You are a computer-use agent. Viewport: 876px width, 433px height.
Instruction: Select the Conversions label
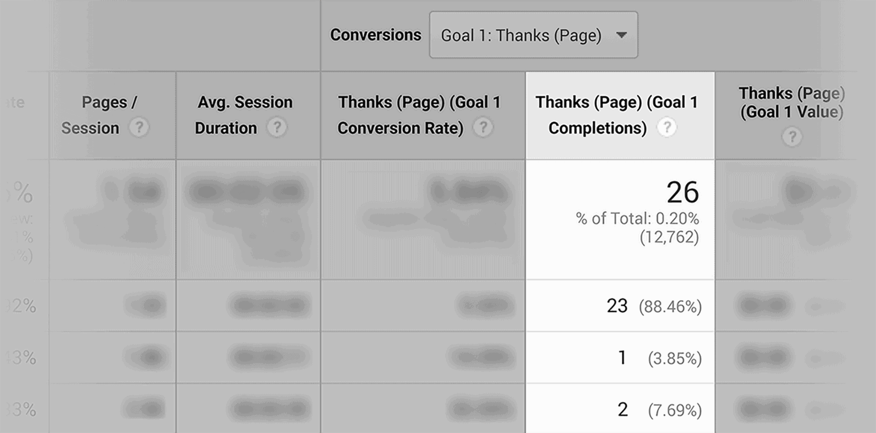tap(375, 35)
